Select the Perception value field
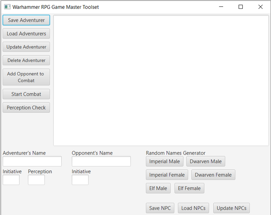The height and width of the screenshot is (215, 271). pos(36,180)
